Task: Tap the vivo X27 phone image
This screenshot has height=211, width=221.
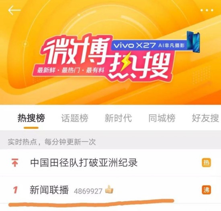Action: (x=193, y=42)
